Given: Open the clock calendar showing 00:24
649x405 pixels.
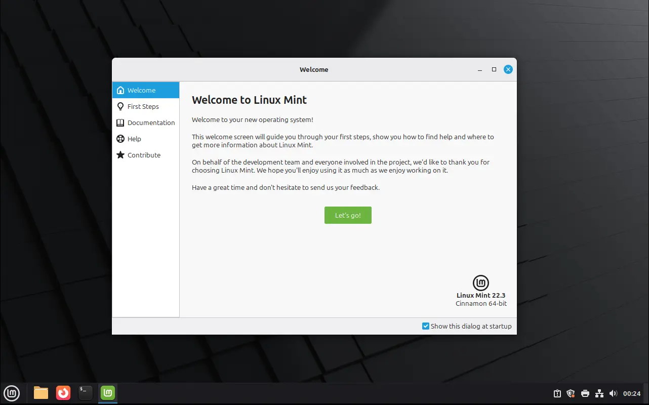Looking at the screenshot, I should click(632, 393).
